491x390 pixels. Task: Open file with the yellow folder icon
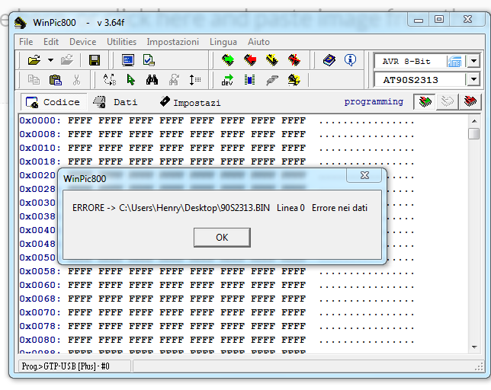pos(34,60)
